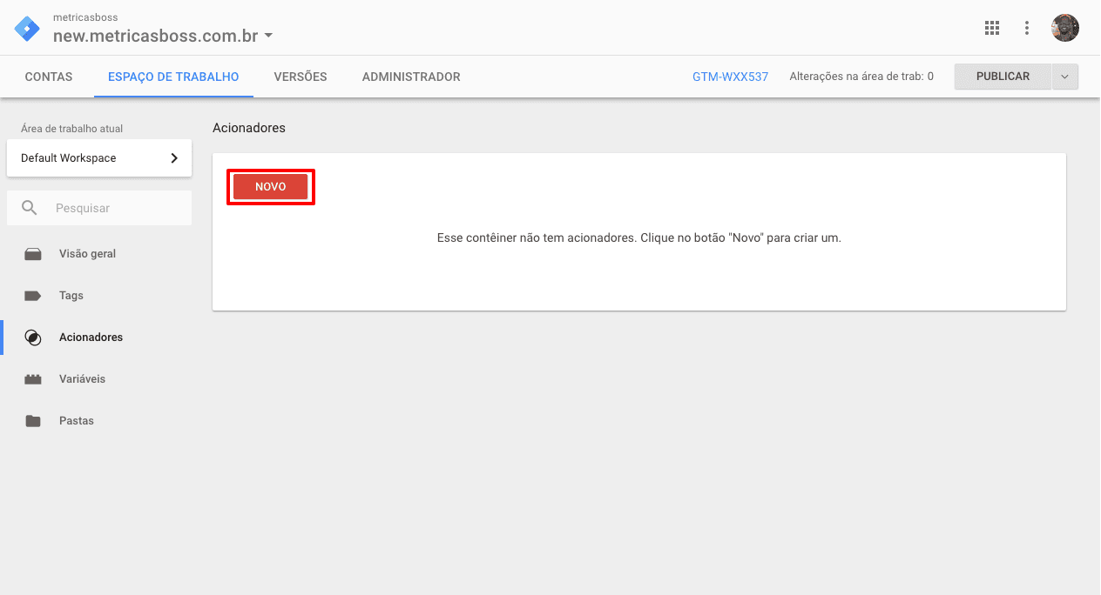Click the Visão geral icon in sidebar
Image resolution: width=1101 pixels, height=595 pixels.
point(33,254)
